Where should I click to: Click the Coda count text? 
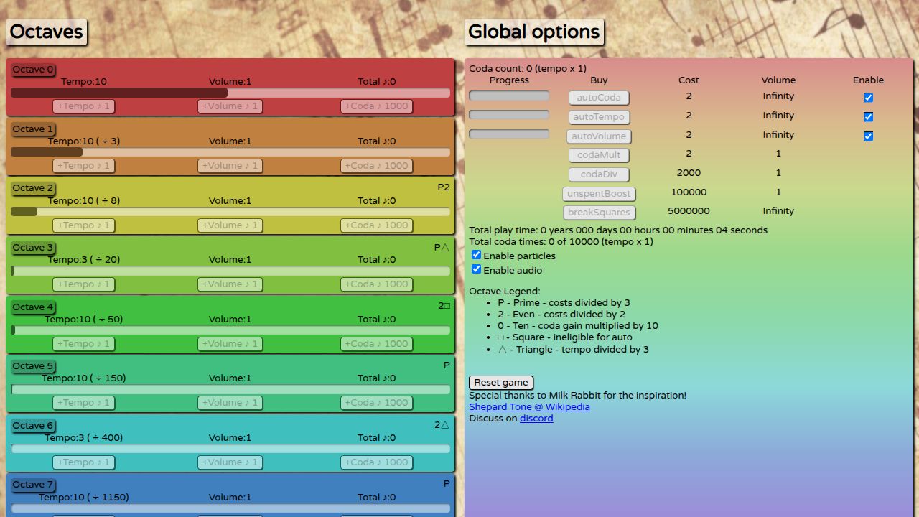pyautogui.click(x=528, y=69)
